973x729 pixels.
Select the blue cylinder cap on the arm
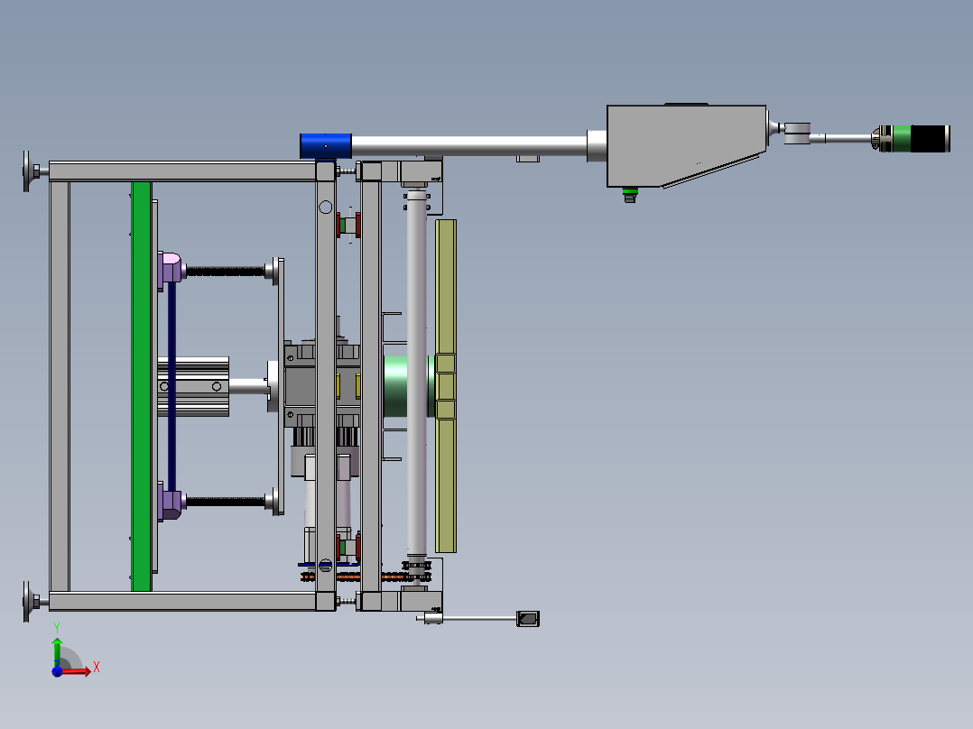326,146
